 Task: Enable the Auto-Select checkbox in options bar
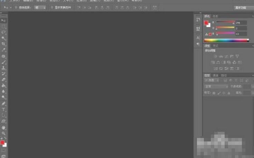click(x=16, y=8)
